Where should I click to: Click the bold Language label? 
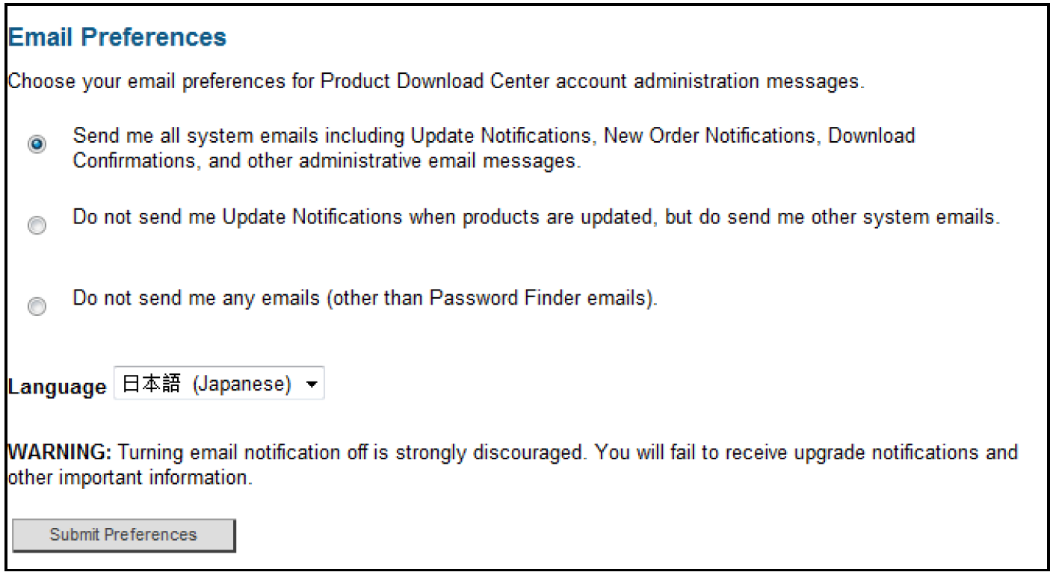(57, 387)
